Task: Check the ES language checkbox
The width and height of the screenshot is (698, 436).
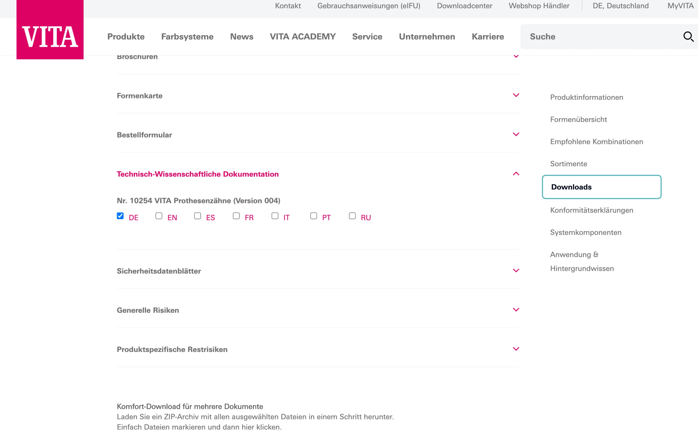Action: click(x=198, y=216)
